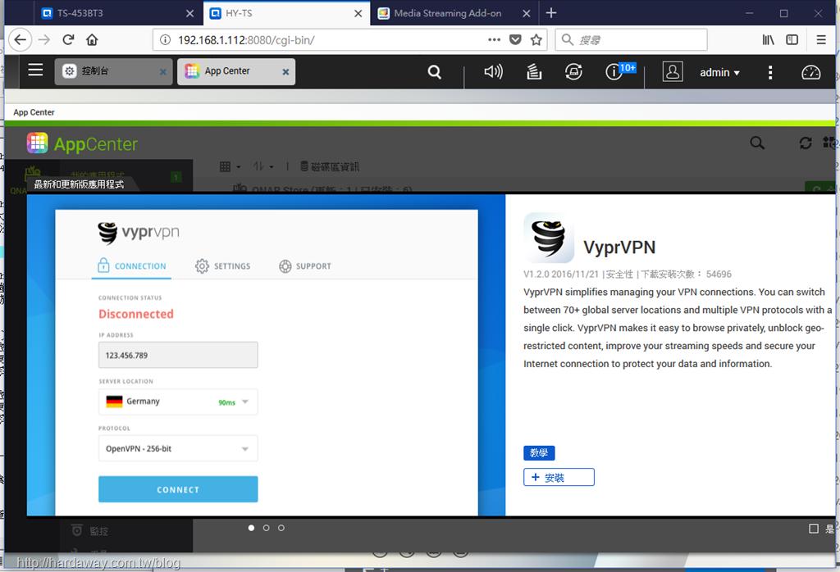Click the AppCenter logo icon
Screen dimensions: 840x572
38,143
